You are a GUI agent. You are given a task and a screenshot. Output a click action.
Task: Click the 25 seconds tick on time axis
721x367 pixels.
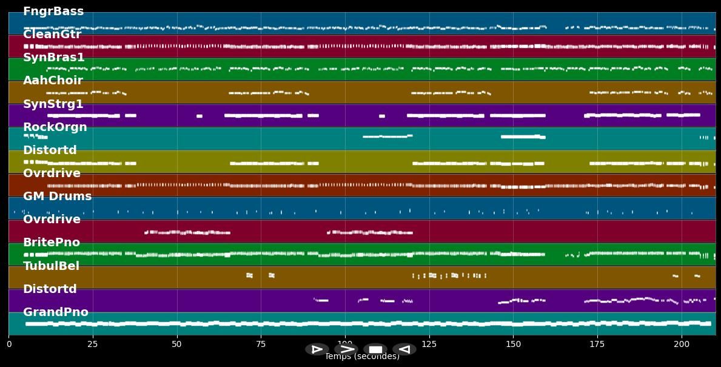(x=93, y=345)
